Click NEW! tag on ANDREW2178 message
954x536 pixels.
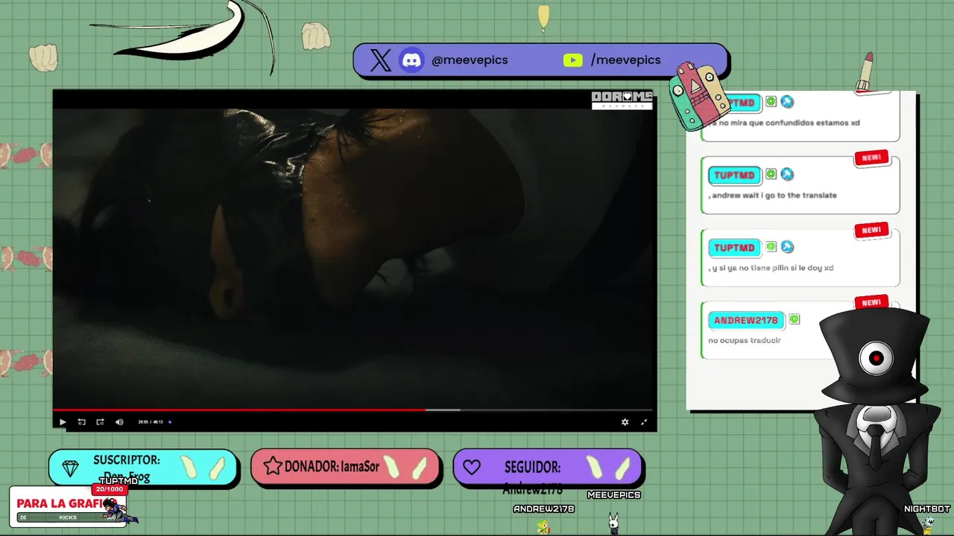pyautogui.click(x=872, y=303)
